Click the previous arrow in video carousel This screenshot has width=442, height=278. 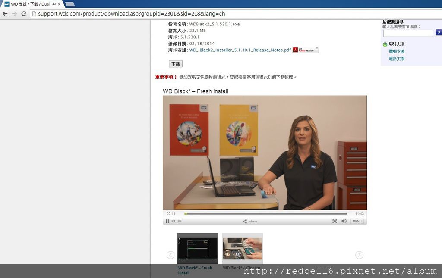point(170,255)
